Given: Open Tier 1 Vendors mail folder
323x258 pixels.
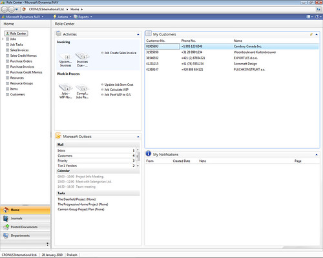Looking at the screenshot, I should 96,166.
